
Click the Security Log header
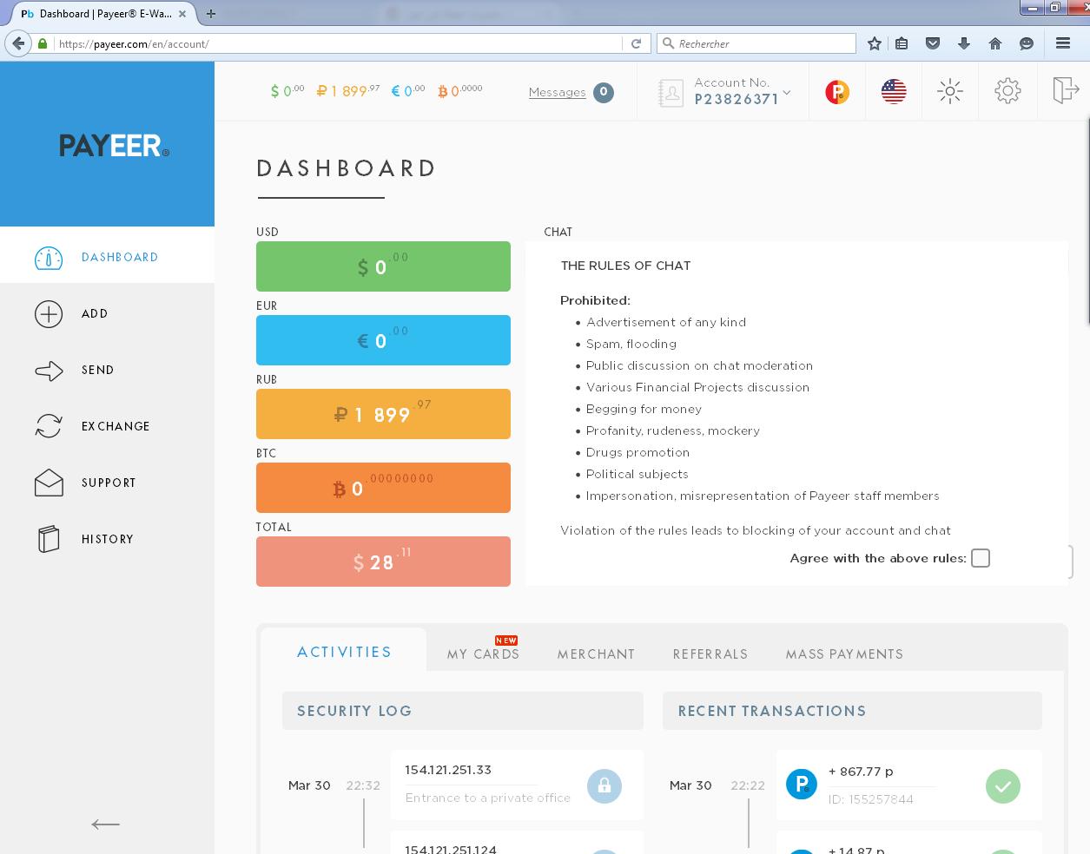pyautogui.click(x=463, y=711)
